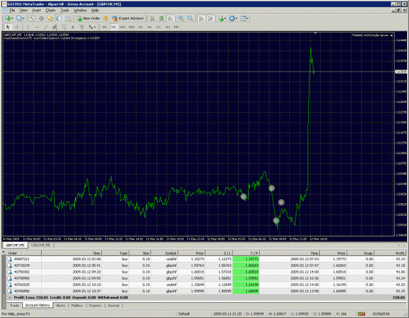Screen dimensions: 409x318
Task: Select the text label tool
Action: (82, 27)
